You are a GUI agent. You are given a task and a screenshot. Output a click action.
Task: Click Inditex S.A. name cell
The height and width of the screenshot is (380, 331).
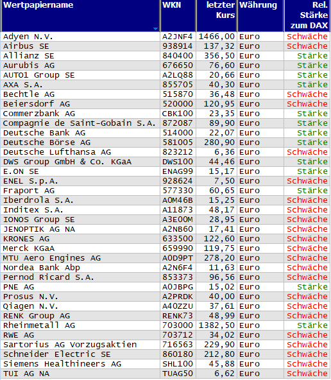[x=33, y=210]
